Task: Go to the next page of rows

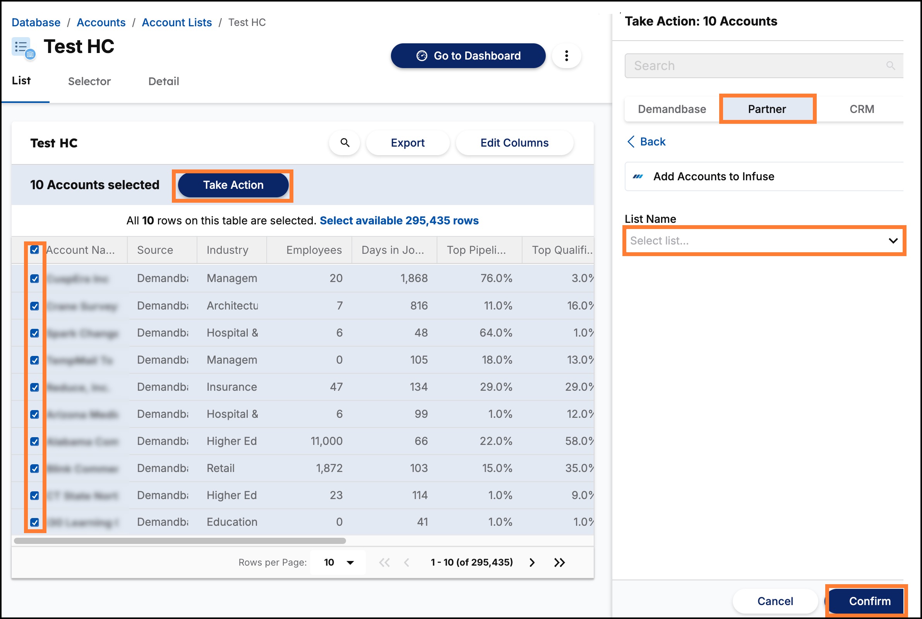Action: coord(532,562)
